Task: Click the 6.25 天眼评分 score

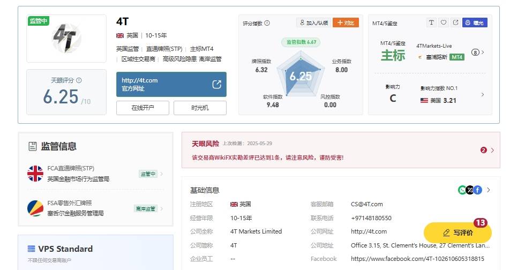Action: [61, 96]
